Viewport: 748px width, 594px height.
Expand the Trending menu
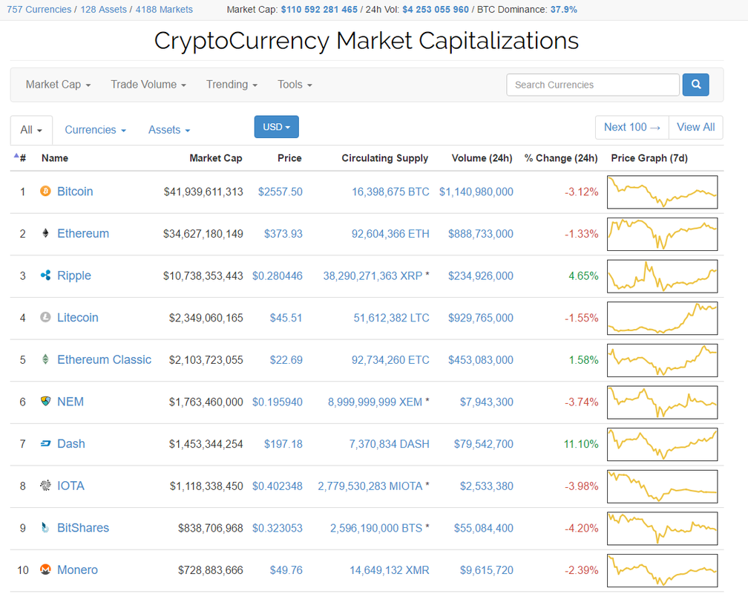(x=232, y=85)
